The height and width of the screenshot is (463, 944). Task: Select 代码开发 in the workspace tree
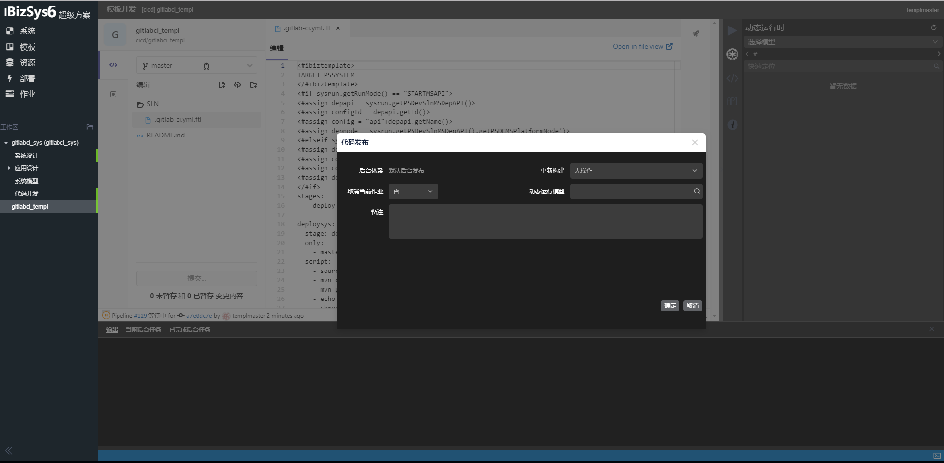tap(26, 194)
